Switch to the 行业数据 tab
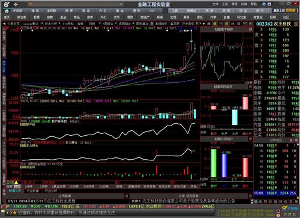300x218 pixels. point(33,191)
